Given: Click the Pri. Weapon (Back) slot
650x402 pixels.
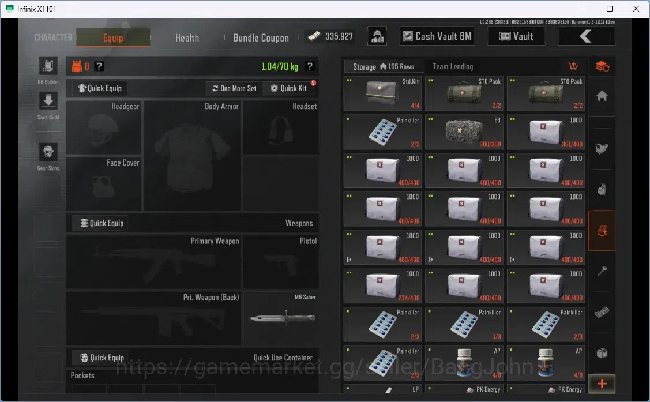Looking at the screenshot, I should coord(153,318).
